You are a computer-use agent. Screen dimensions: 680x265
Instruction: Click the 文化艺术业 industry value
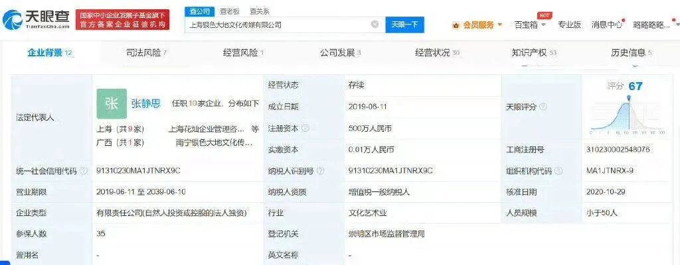point(367,213)
